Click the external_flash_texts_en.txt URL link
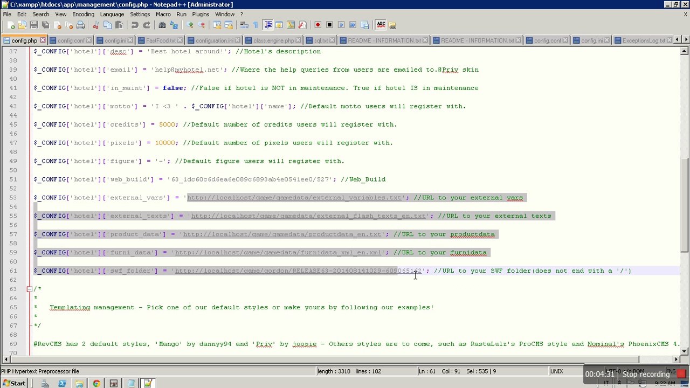The width and height of the screenshot is (690, 388). tap(308, 216)
